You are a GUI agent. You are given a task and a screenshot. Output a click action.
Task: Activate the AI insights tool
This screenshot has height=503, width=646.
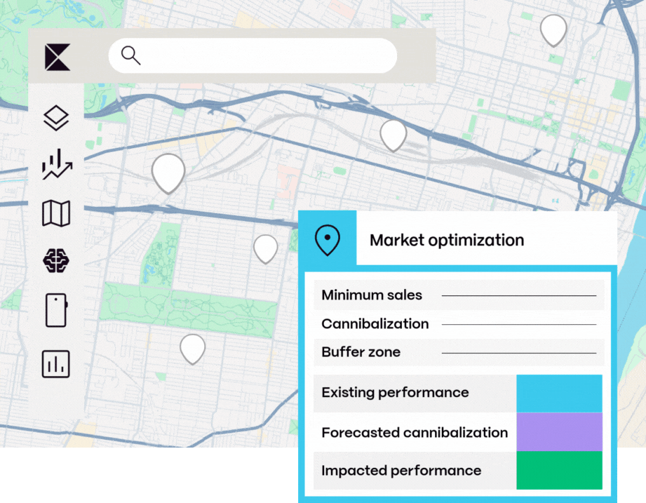click(56, 260)
